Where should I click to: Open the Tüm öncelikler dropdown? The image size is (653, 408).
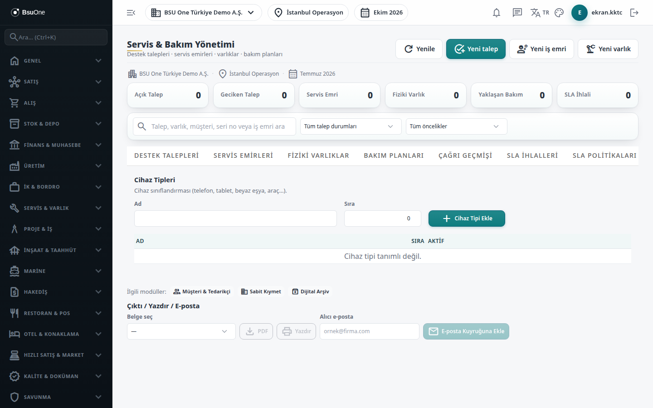tap(456, 126)
